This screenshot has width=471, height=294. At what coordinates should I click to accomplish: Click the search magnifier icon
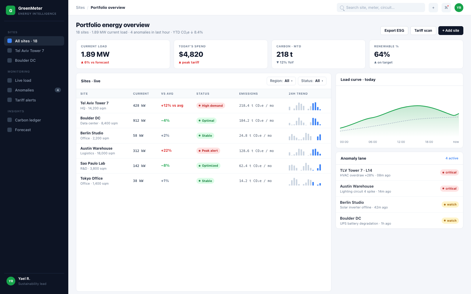[342, 8]
